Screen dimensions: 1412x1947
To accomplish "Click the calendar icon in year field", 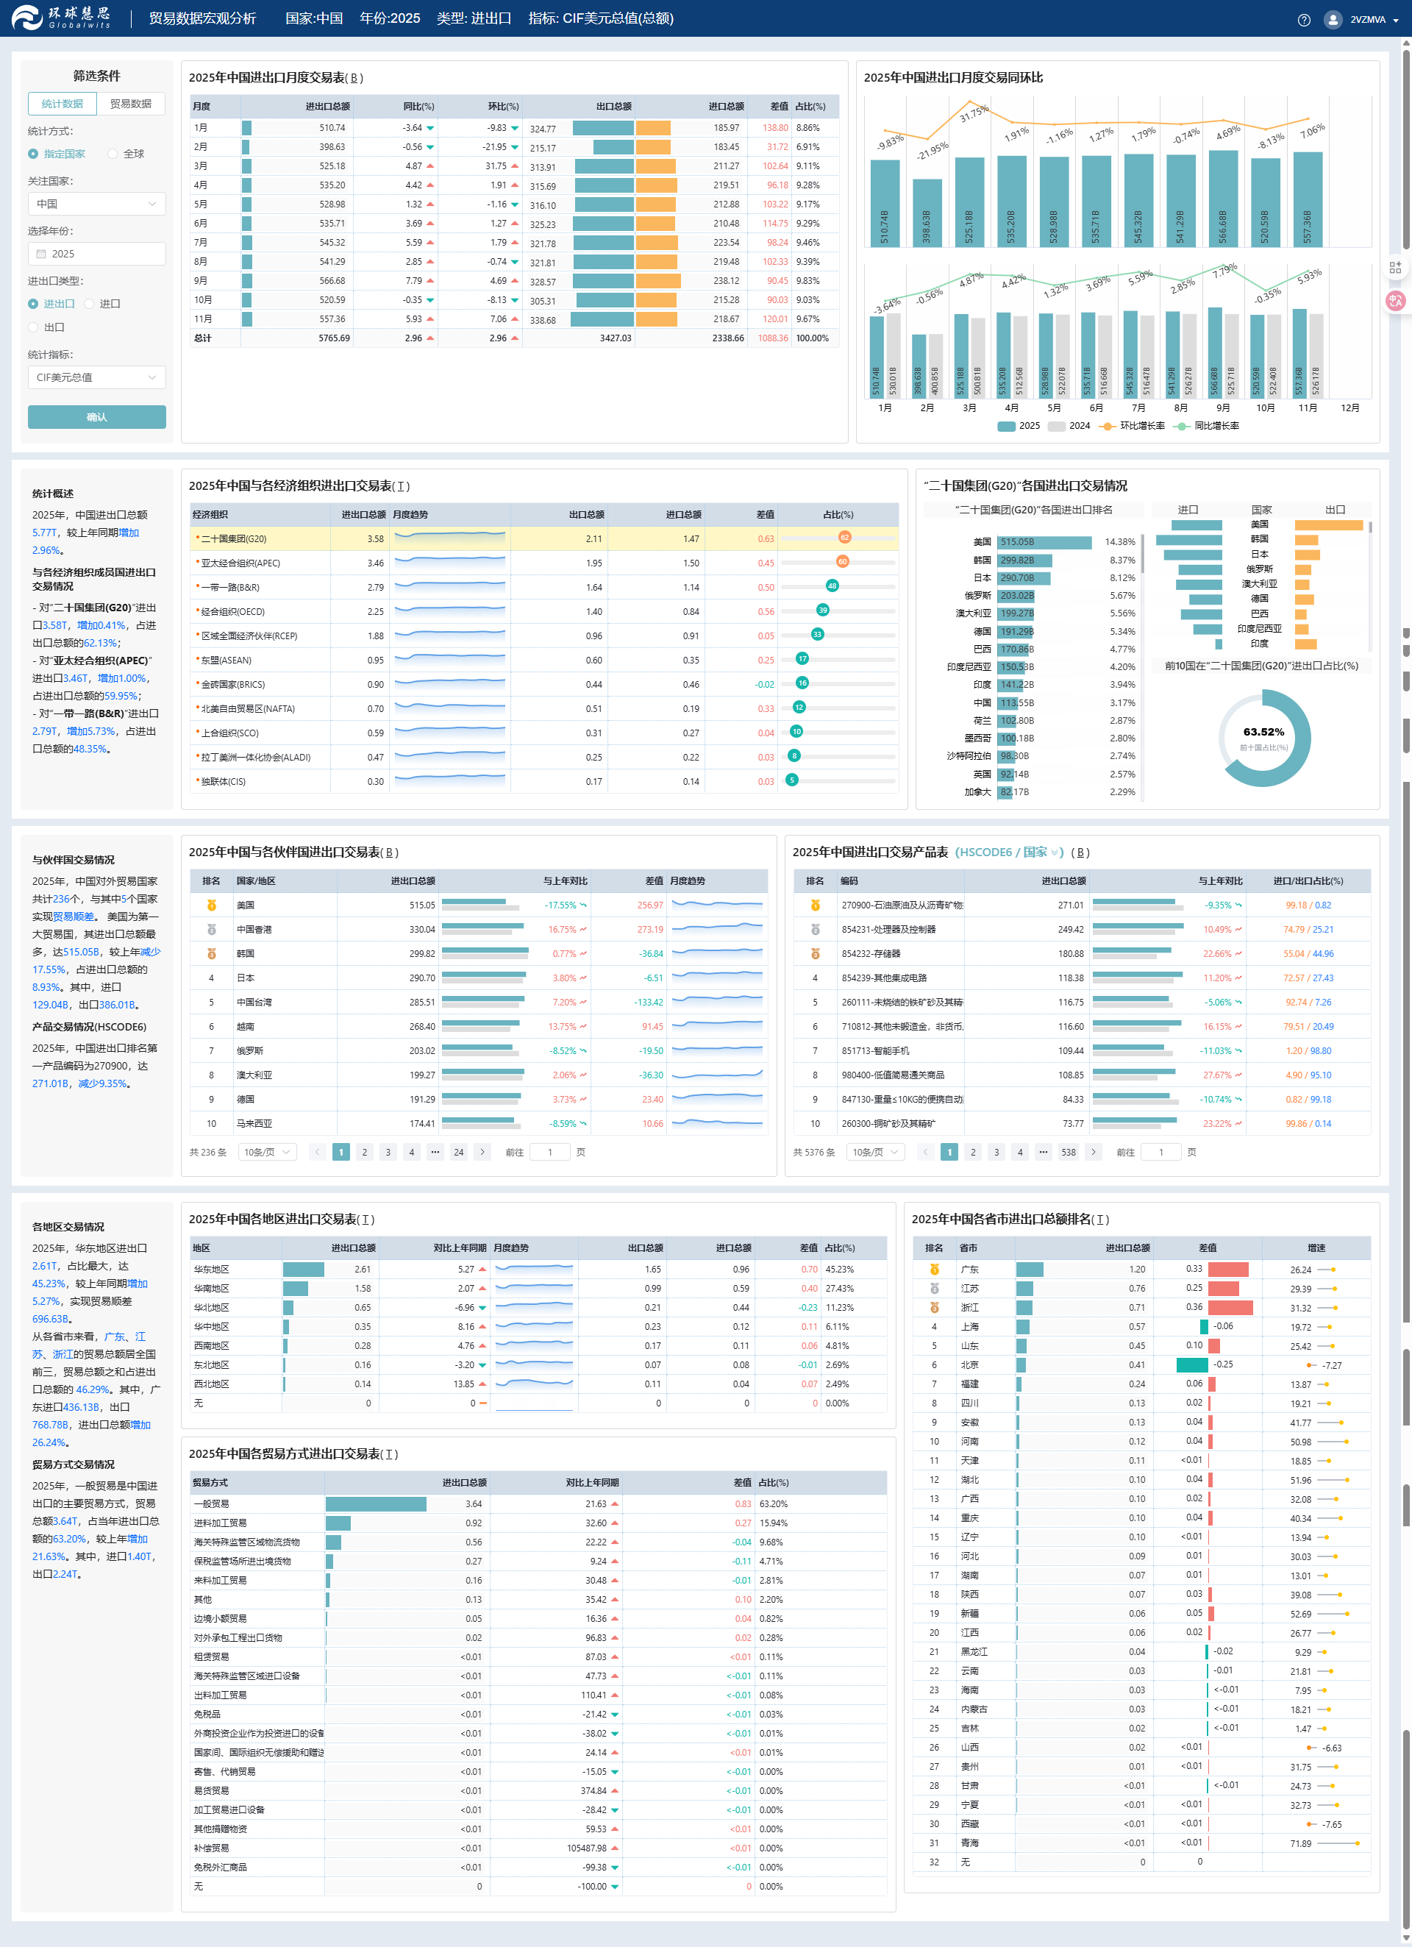I will point(40,254).
